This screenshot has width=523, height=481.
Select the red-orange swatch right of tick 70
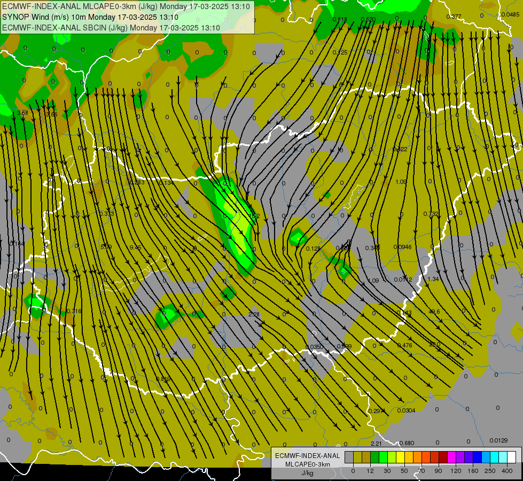[x=426, y=457]
